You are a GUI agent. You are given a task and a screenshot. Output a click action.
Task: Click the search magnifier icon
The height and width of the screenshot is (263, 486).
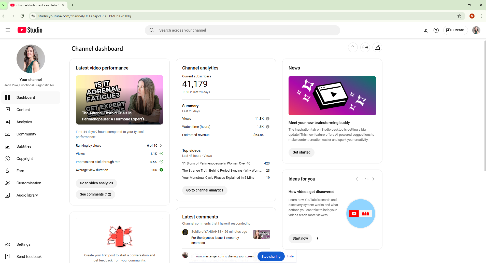(152, 30)
